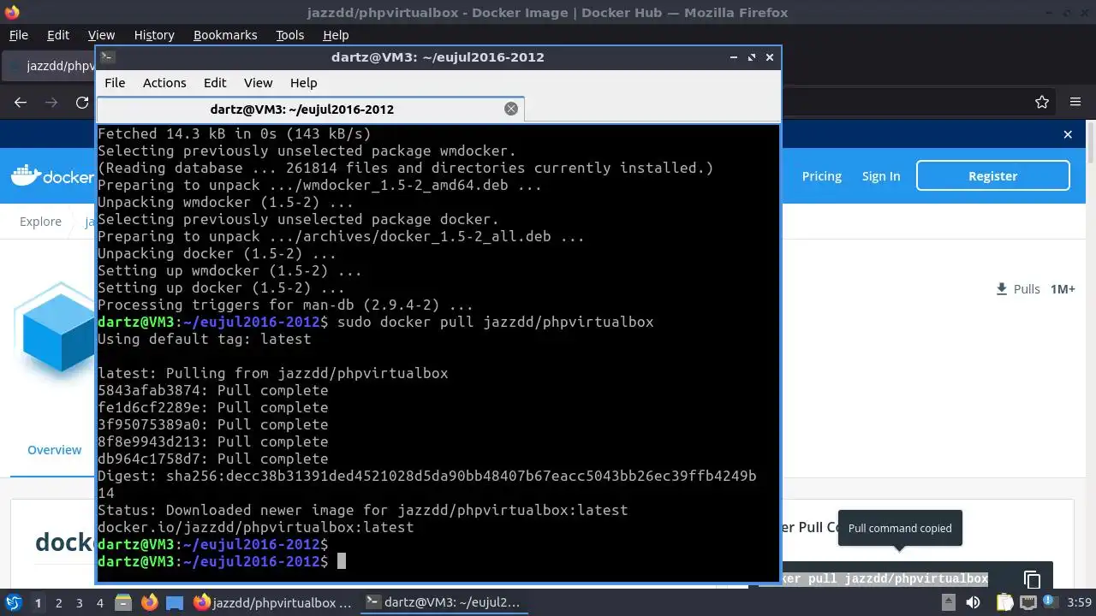Click the 'Using default tag: latest' line
The width and height of the screenshot is (1096, 616).
(x=205, y=339)
